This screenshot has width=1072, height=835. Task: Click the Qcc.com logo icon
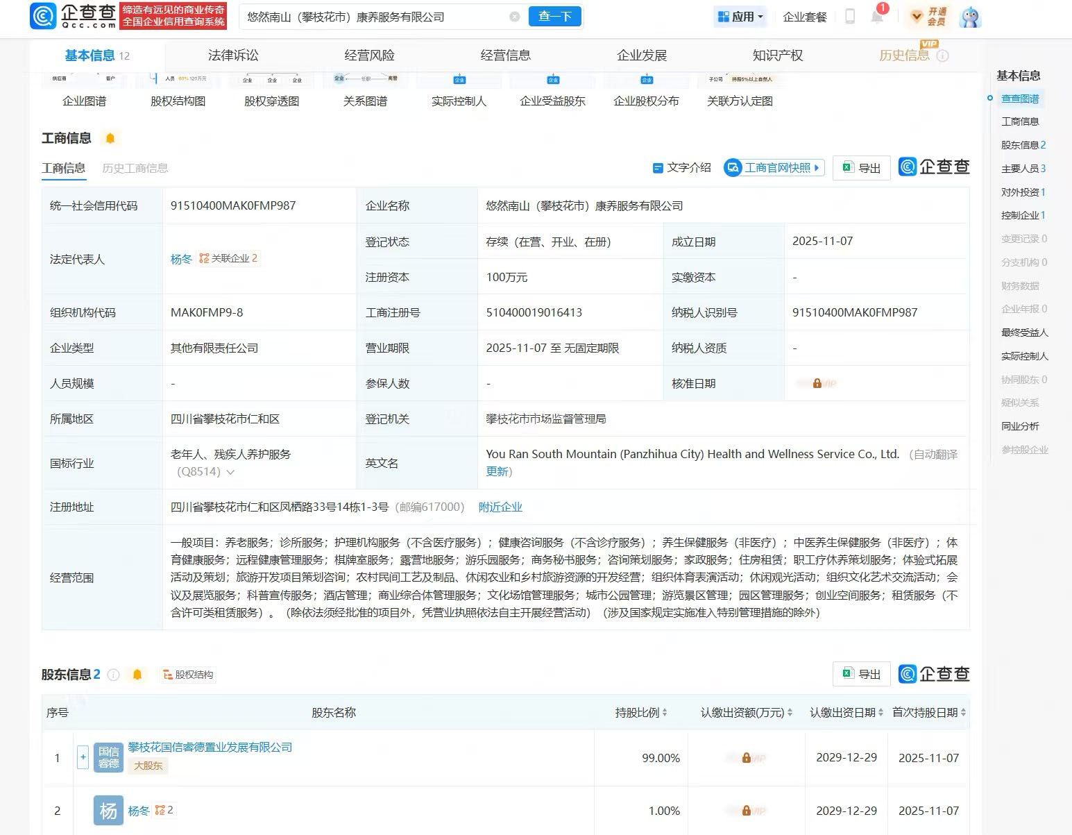[43, 16]
